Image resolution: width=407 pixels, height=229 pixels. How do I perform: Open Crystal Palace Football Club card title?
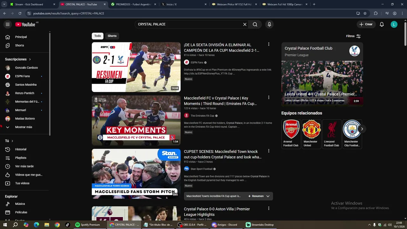308,48
